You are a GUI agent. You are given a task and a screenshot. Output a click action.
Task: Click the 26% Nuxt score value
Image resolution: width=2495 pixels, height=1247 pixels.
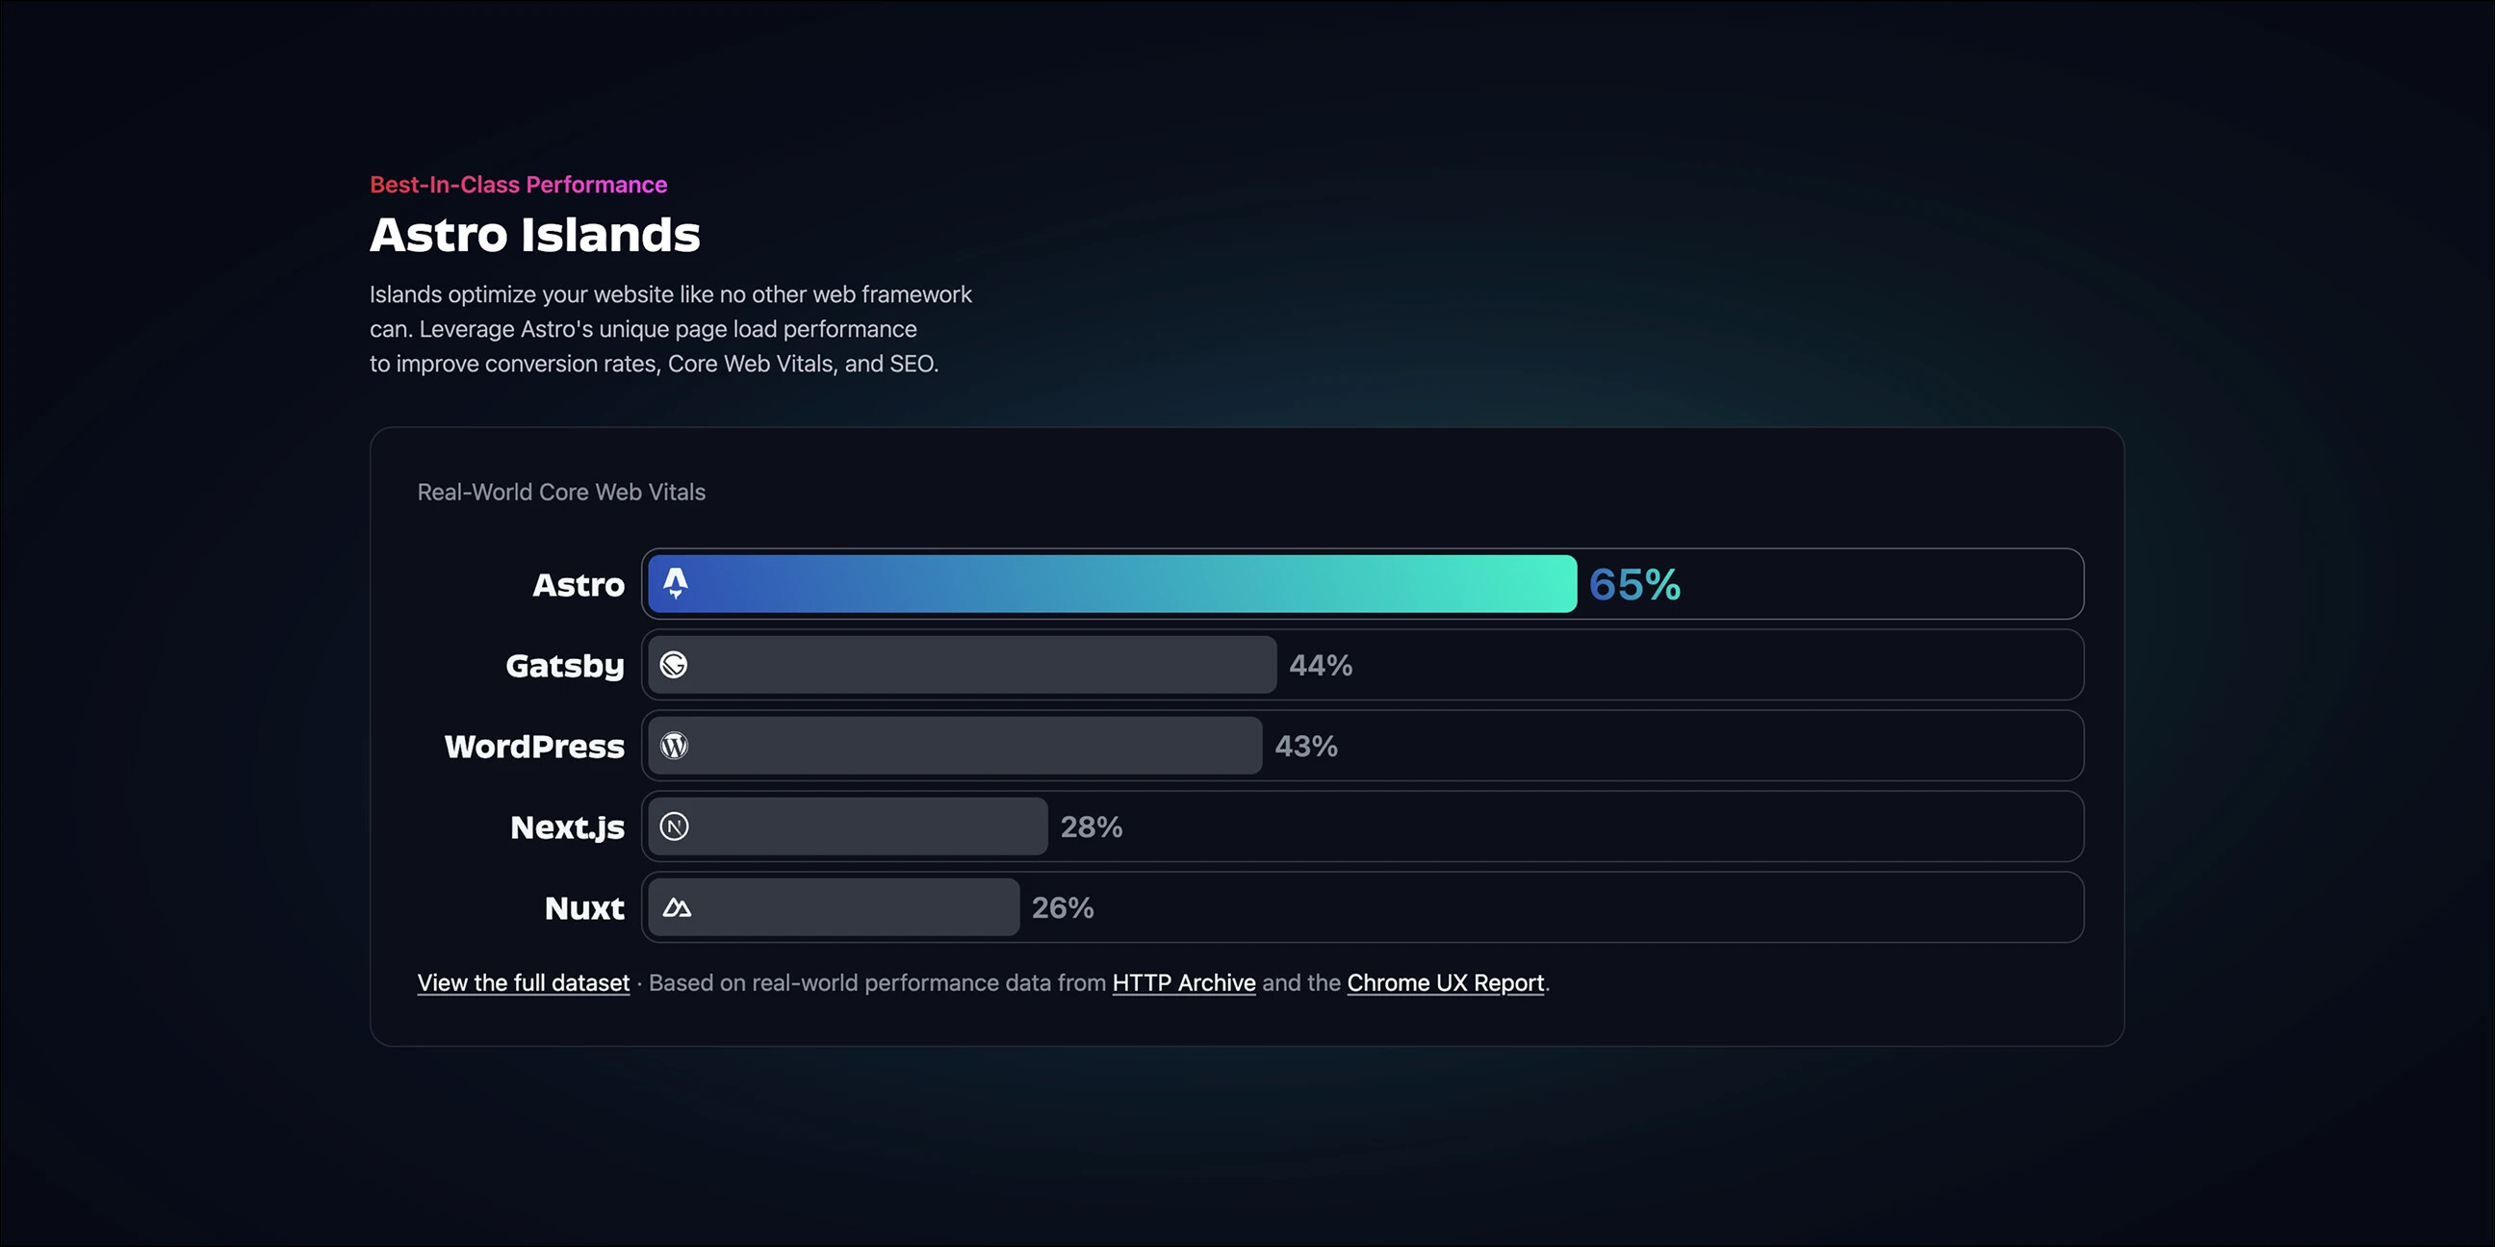[x=1063, y=908]
